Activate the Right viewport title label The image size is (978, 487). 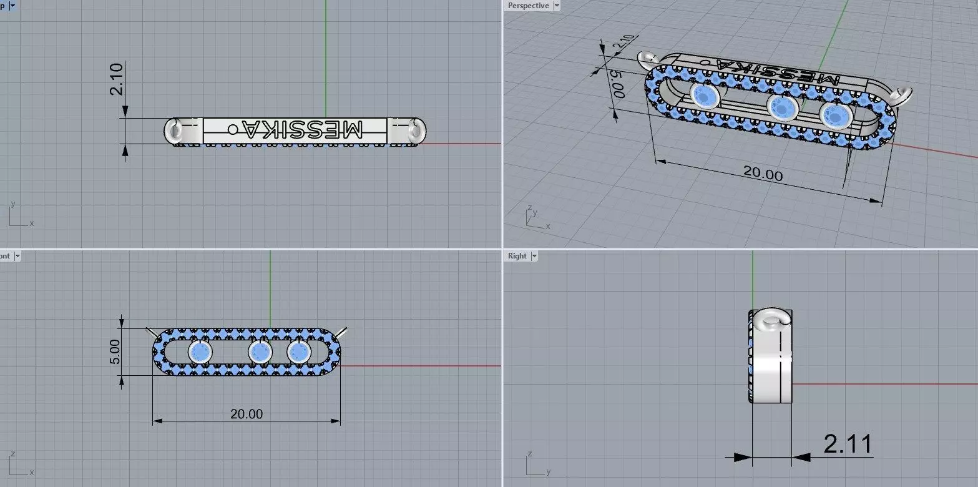(x=517, y=256)
